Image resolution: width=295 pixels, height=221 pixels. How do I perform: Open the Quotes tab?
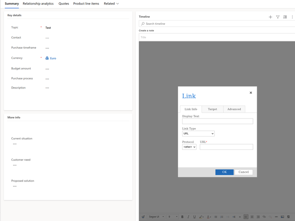[64, 4]
